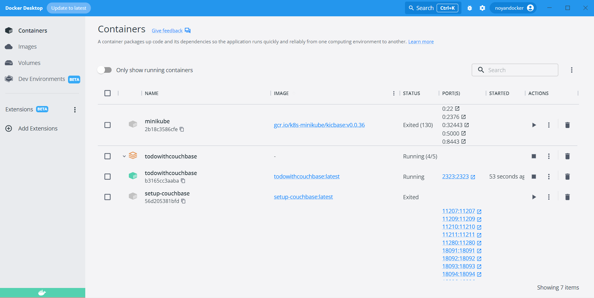Open Docker settings gear icon
The image size is (594, 298).
click(482, 8)
